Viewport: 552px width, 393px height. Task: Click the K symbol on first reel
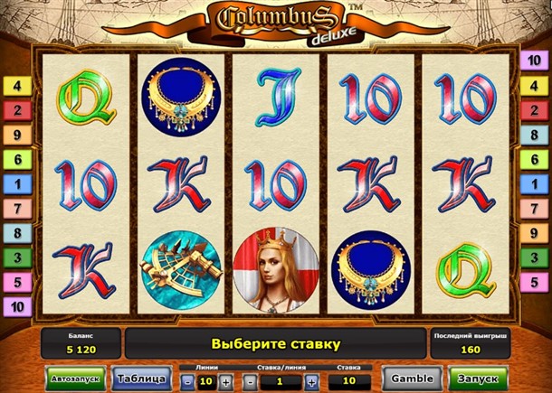coord(84,269)
